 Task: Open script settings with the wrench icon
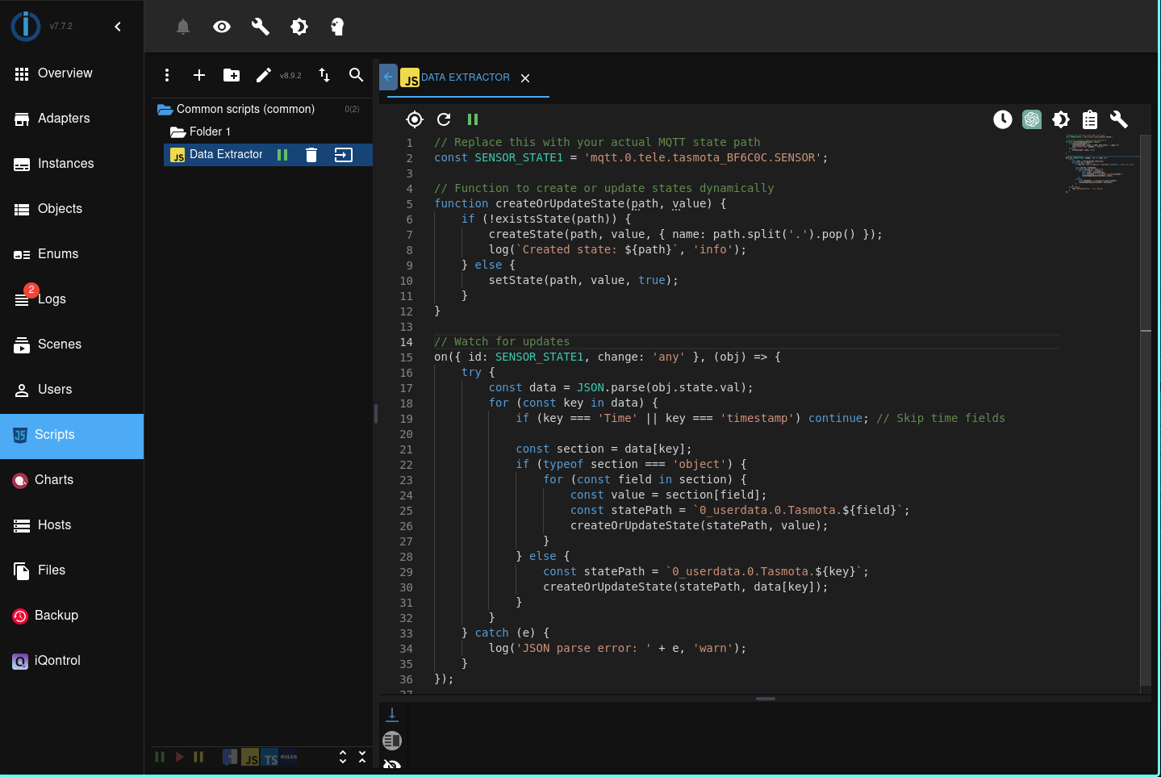pos(1119,119)
